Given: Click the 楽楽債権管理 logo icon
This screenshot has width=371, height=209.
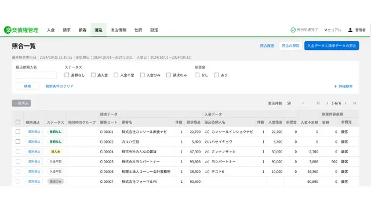Looking at the screenshot, I should tap(8, 30).
